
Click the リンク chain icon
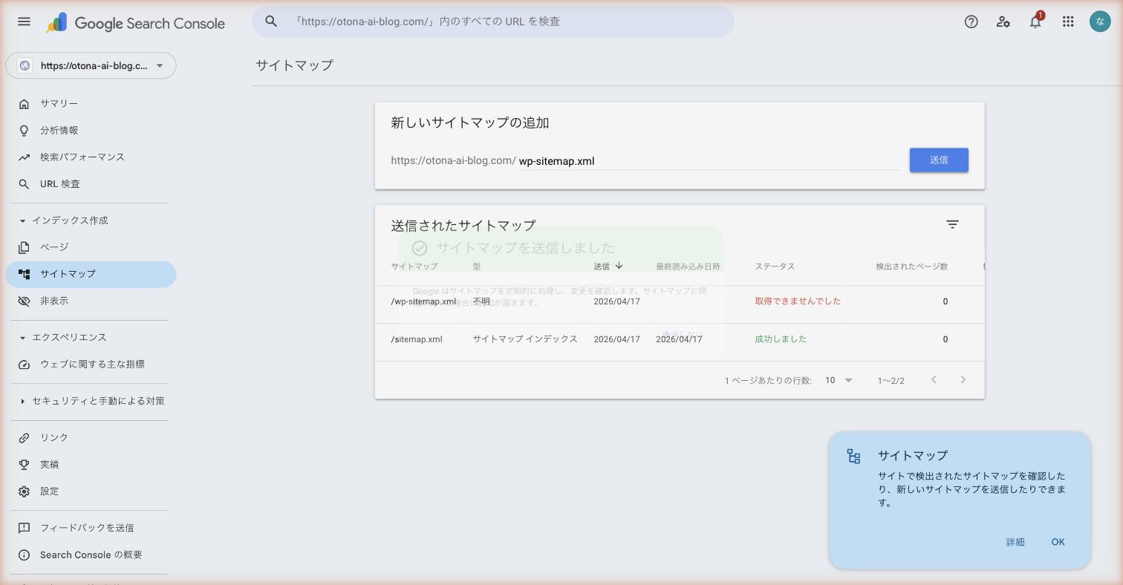pos(24,438)
